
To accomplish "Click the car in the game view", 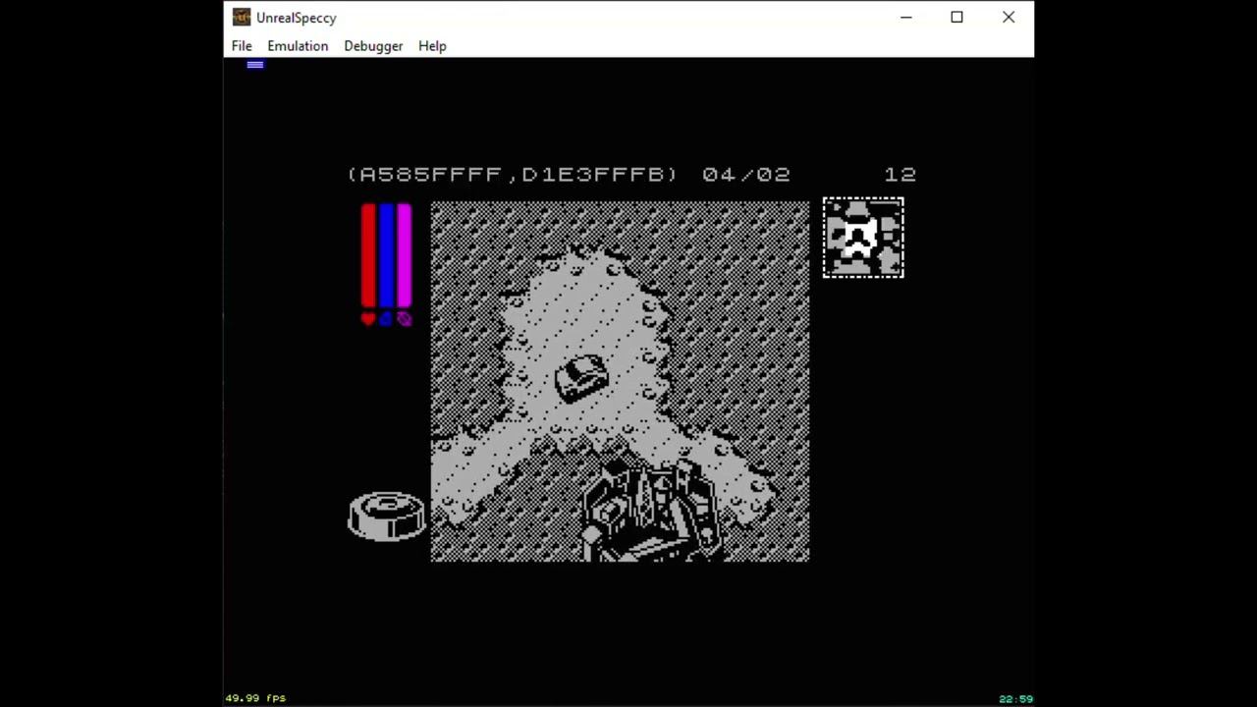I will coord(581,377).
